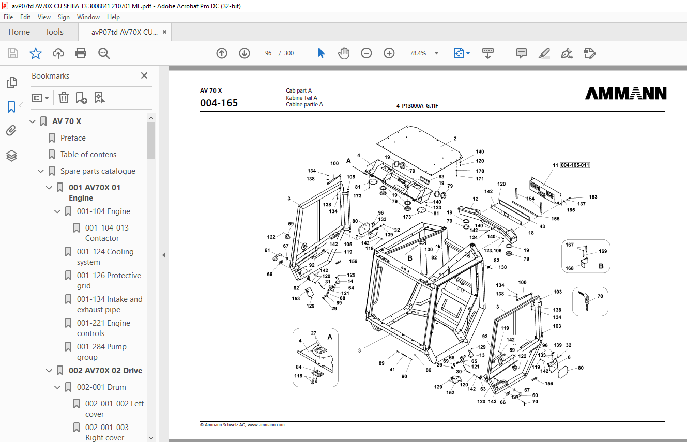
Task: Collapse the 002 AV70X 02 Drive node
Action: coord(49,371)
